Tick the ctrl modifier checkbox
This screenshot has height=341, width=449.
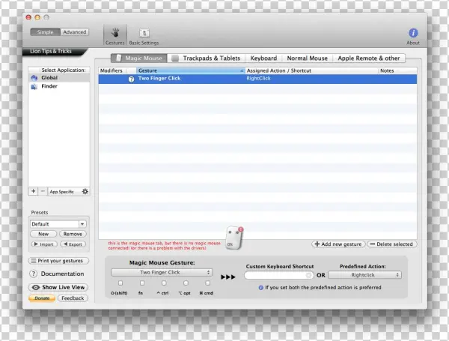coord(164,283)
